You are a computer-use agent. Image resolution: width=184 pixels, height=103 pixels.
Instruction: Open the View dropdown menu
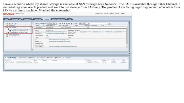coord(37,23)
